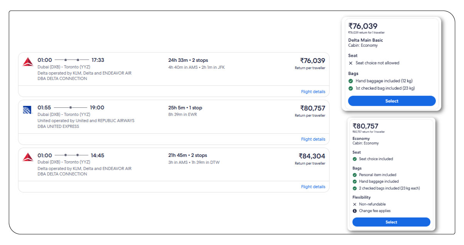
Task: Click the 3h in AMS layover text
Action: point(178,162)
